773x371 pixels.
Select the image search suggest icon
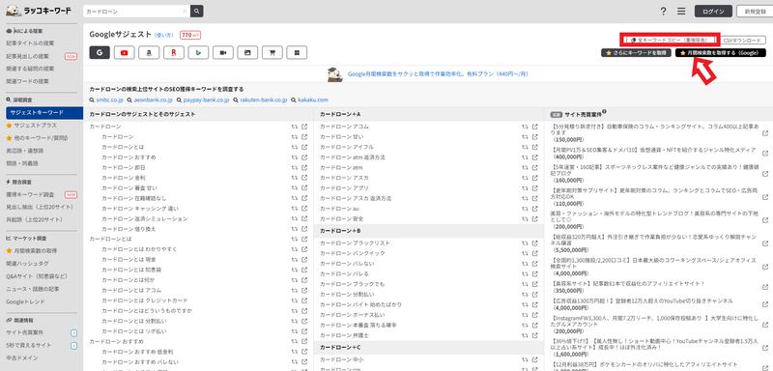[x=247, y=52]
